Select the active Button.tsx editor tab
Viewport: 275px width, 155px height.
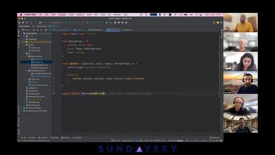113,30
